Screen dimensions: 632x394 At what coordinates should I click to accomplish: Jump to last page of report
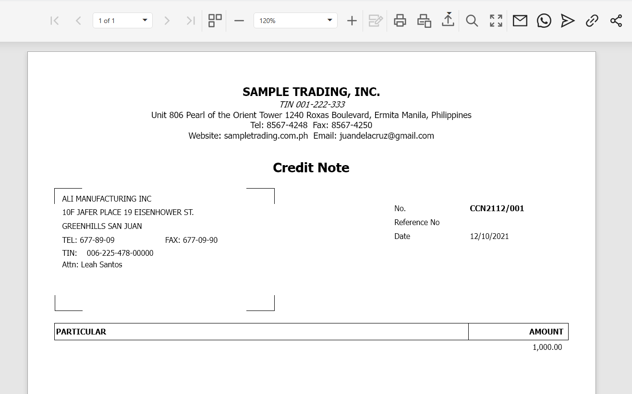(x=191, y=21)
